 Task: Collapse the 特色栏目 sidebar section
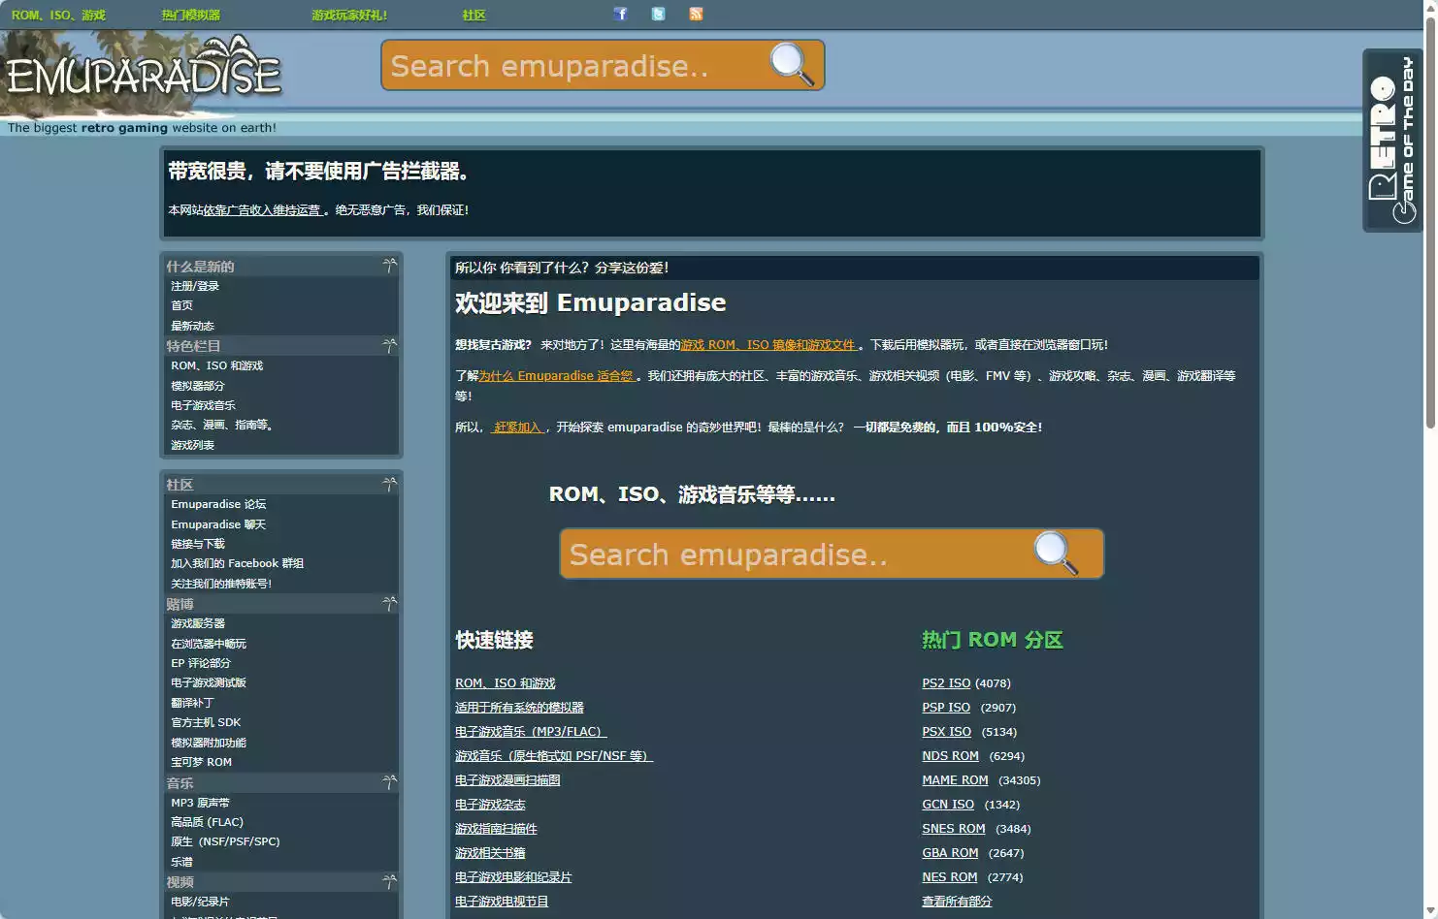pos(389,346)
